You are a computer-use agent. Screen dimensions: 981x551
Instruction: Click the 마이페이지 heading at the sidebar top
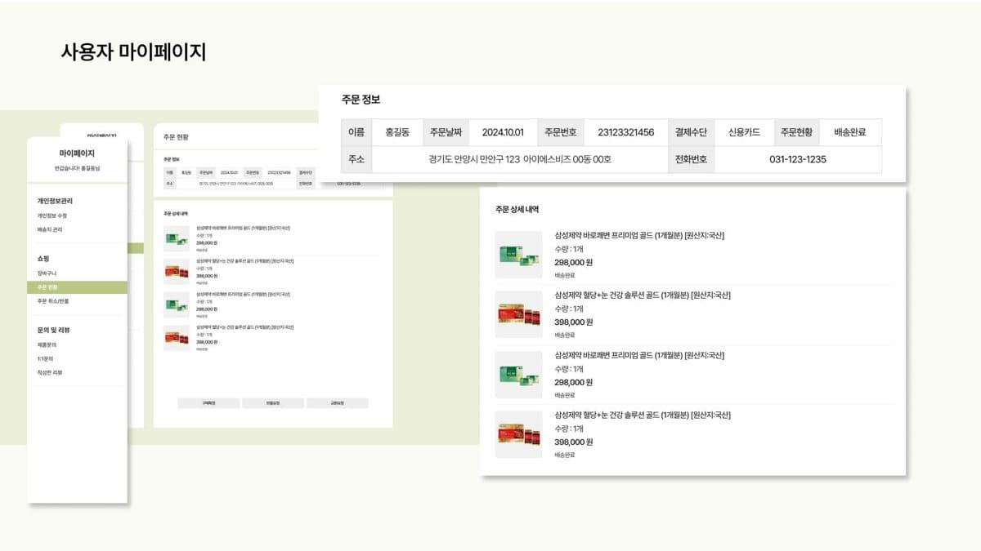[77, 153]
